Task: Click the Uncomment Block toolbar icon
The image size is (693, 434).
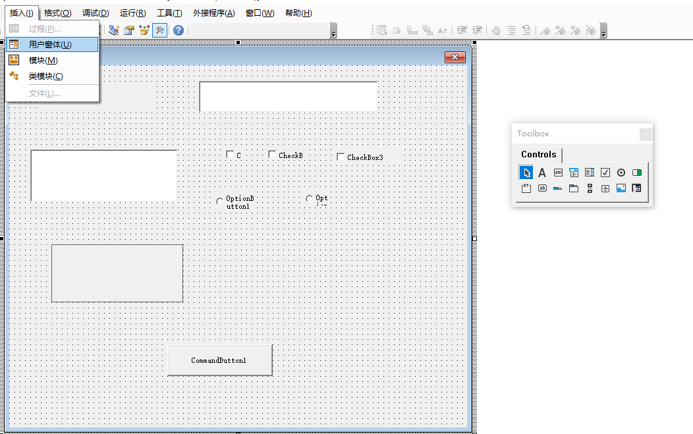Action: click(526, 30)
